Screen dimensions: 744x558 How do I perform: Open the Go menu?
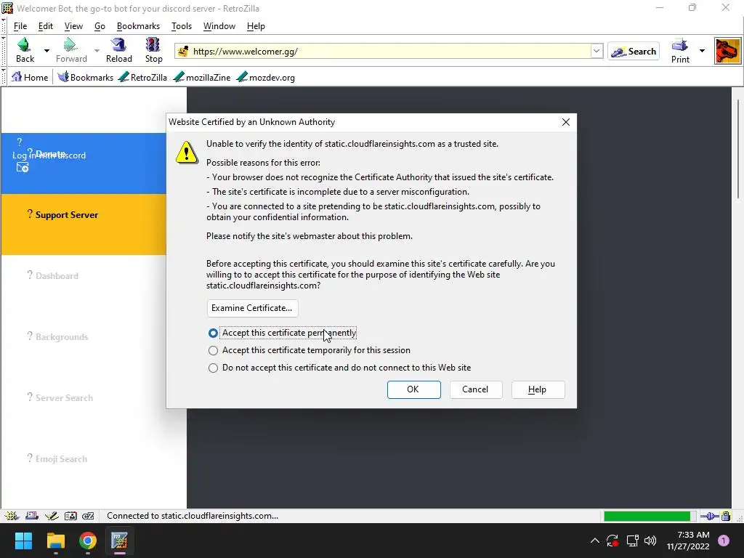[x=100, y=26]
